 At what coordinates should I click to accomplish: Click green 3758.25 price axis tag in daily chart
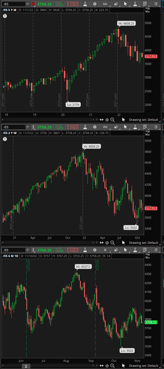pyautogui.click(x=151, y=322)
